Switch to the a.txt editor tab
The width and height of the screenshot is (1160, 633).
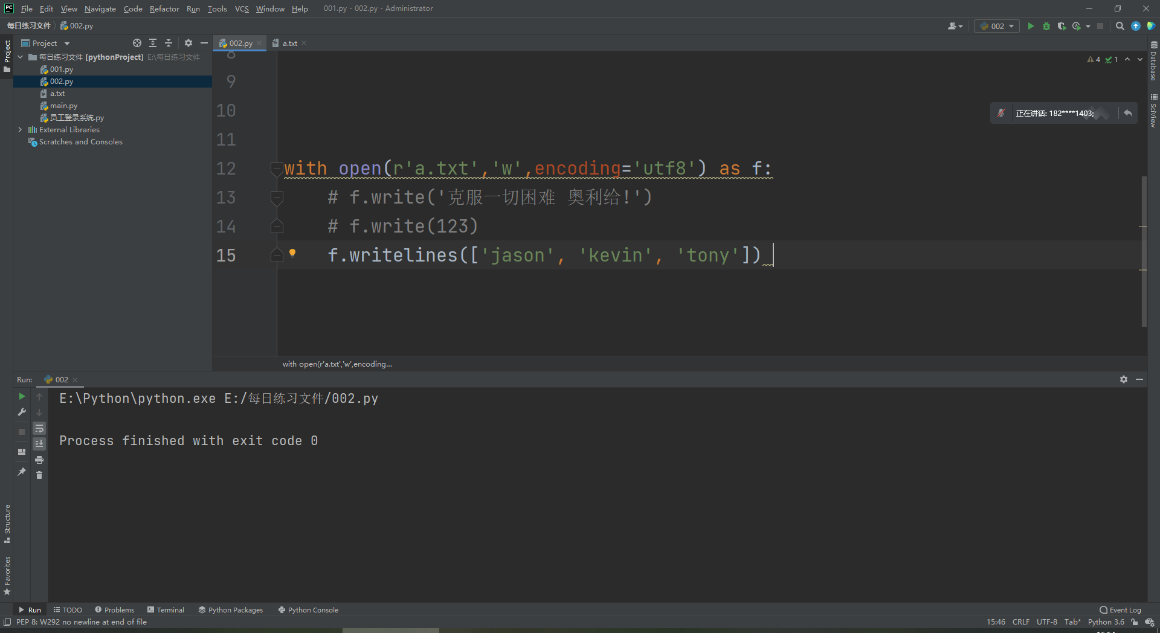tap(290, 43)
